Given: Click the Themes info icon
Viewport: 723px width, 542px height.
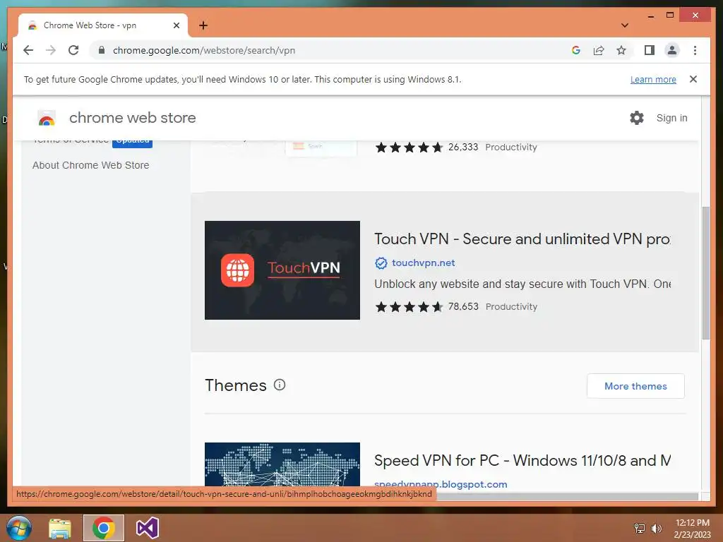Looking at the screenshot, I should click(x=280, y=385).
